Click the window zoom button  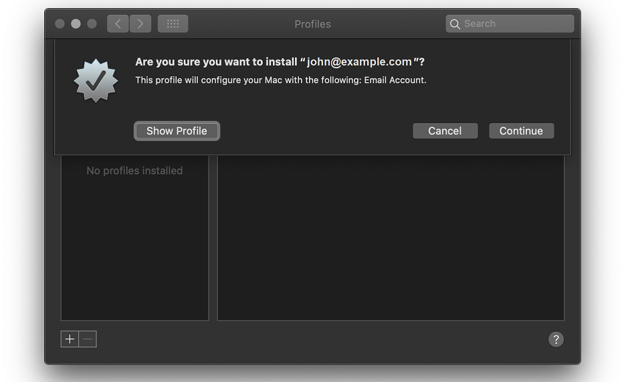point(92,24)
